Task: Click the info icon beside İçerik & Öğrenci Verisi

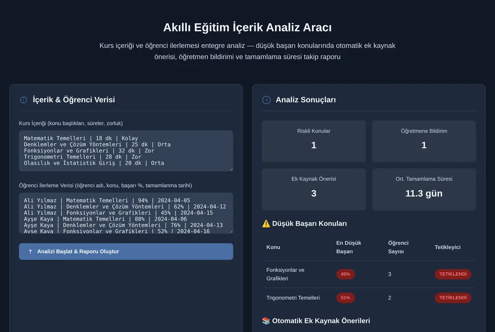Action: coord(24,100)
